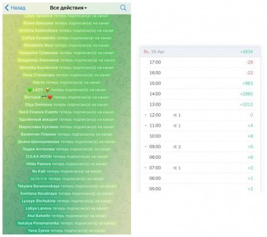Viewport: 267px width, 237px height.
Task: Click the +963 value at 15:00
Action: [x=248, y=83]
